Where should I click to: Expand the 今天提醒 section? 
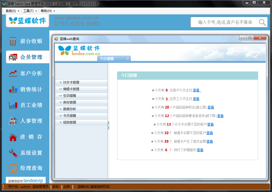tap(81, 115)
